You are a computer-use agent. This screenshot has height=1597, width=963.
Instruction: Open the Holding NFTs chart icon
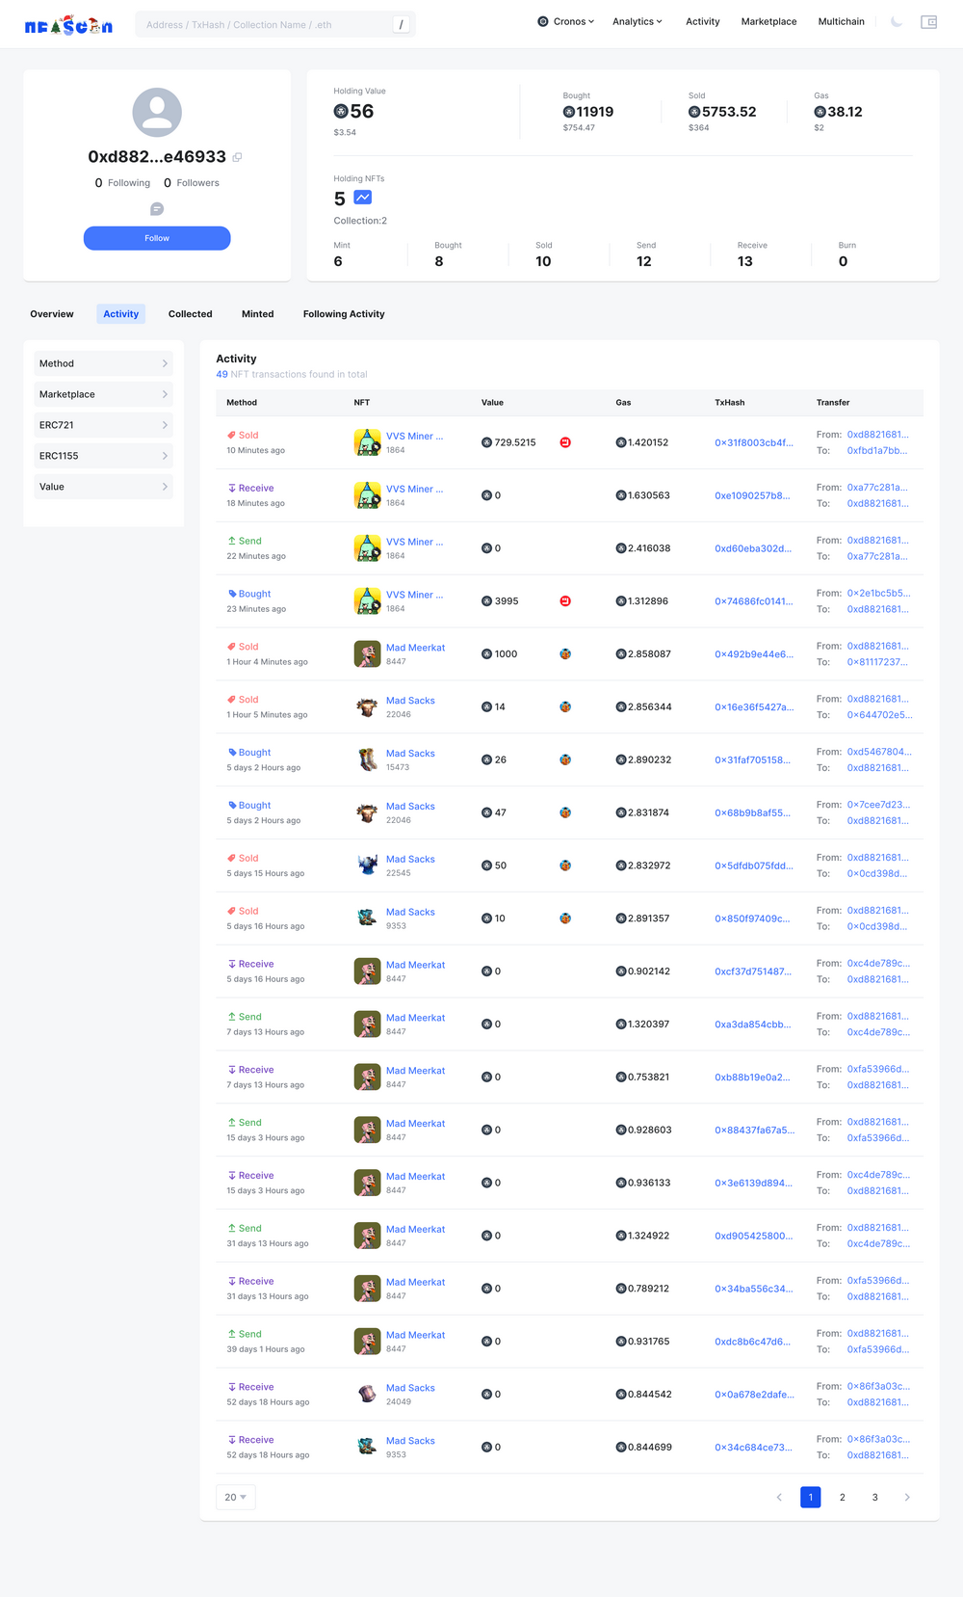click(362, 198)
